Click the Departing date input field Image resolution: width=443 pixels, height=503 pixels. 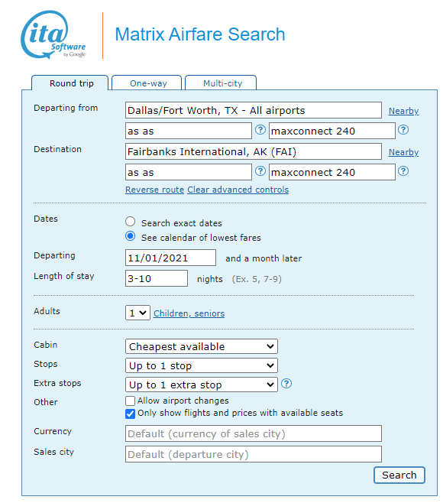click(170, 258)
